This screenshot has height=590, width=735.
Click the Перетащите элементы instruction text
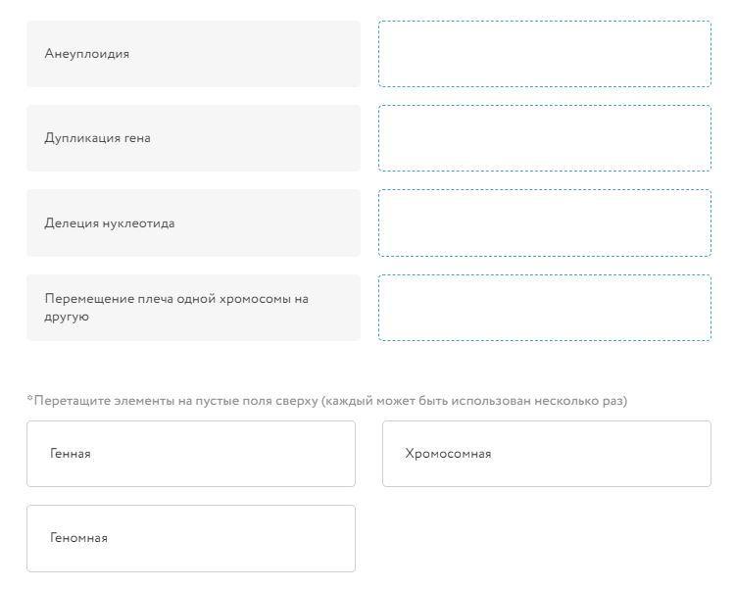tap(327, 401)
